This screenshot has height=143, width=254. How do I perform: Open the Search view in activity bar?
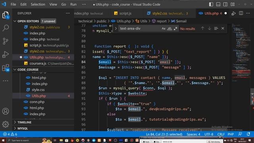tap(6, 28)
